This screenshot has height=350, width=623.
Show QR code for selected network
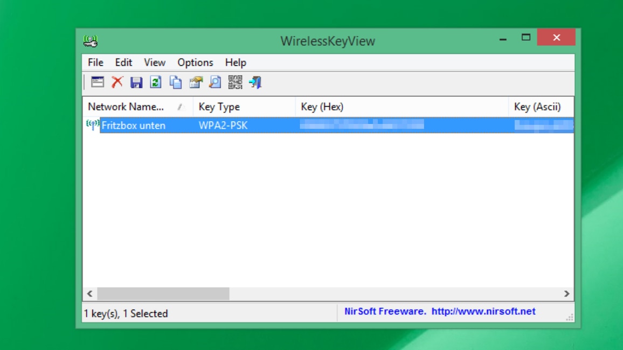tap(235, 82)
